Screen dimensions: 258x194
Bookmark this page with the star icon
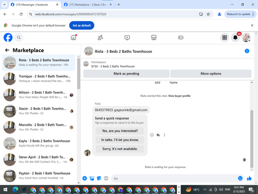coord(208,14)
